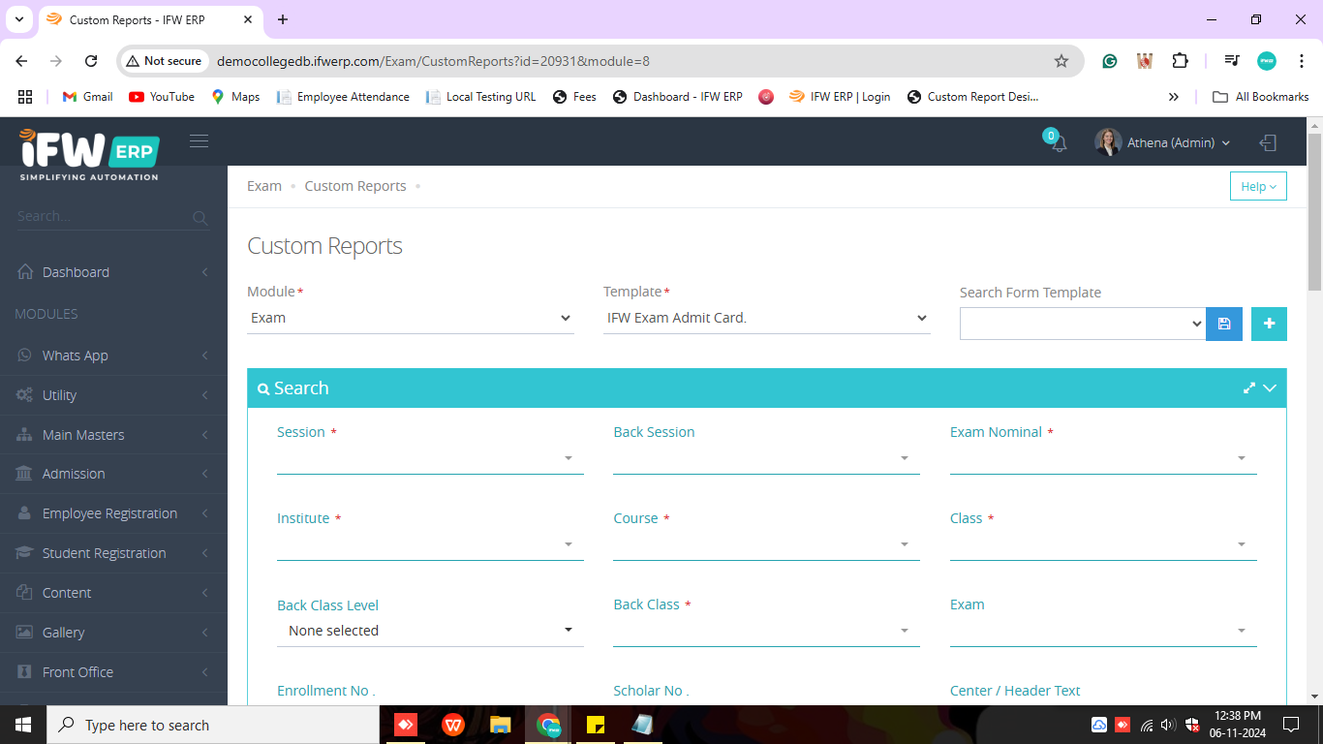Open the Back Class dropdown
Image resolution: width=1323 pixels, height=744 pixels.
coord(766,631)
